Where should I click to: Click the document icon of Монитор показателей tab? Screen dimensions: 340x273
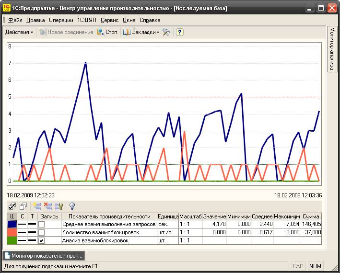pyautogui.click(x=7, y=256)
